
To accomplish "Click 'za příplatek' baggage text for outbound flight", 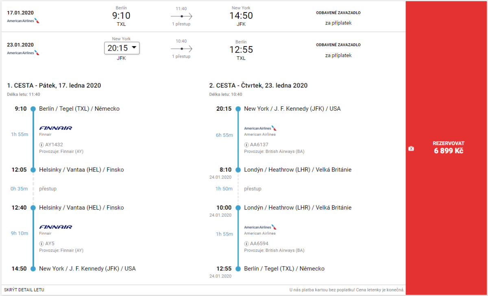I will [338, 23].
